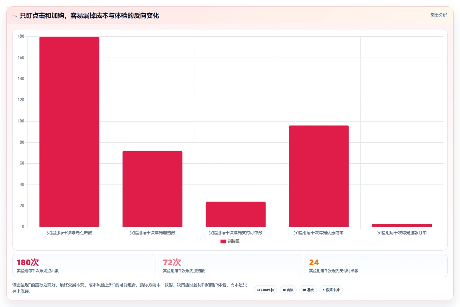Click the description paragraph starting 该图呈现

pyautogui.click(x=129, y=288)
